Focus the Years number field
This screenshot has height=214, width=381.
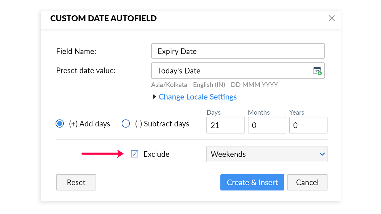pyautogui.click(x=308, y=125)
